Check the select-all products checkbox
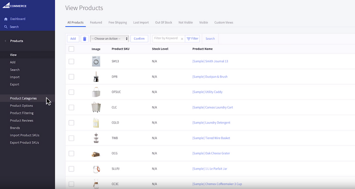 coord(71,49)
